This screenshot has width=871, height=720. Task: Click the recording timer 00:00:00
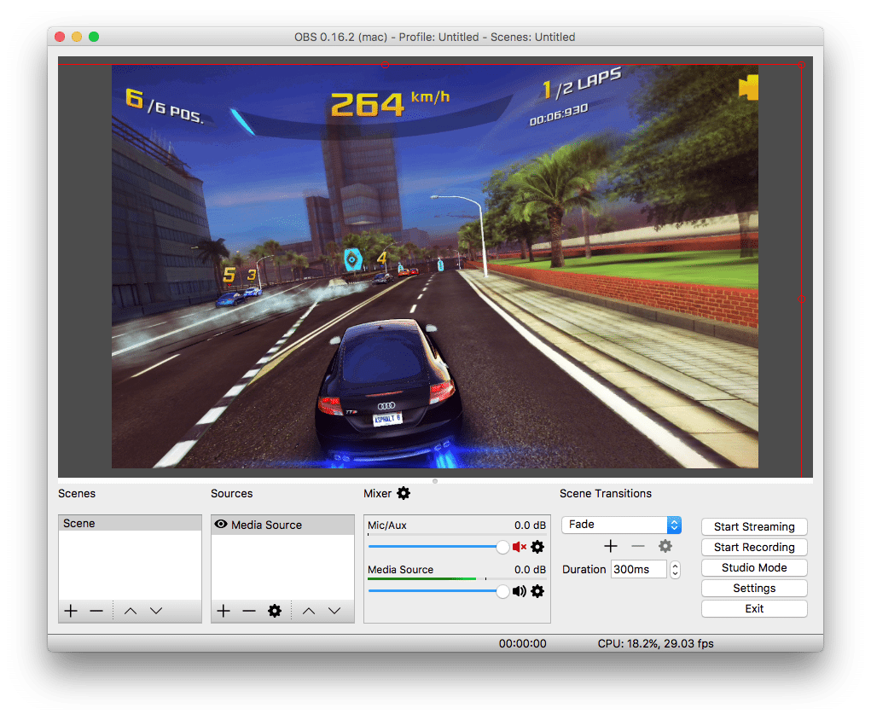tap(522, 643)
